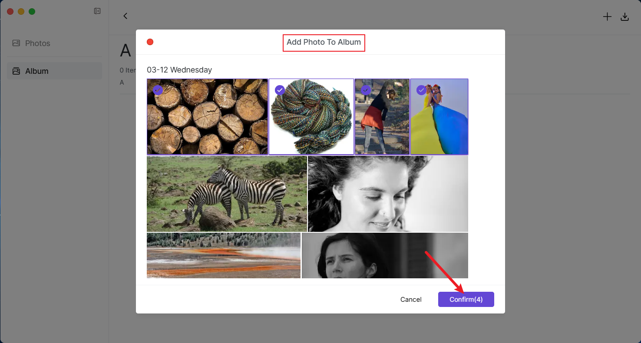Viewport: 641px width, 343px height.
Task: Click the plus add icon
Action: 607,17
